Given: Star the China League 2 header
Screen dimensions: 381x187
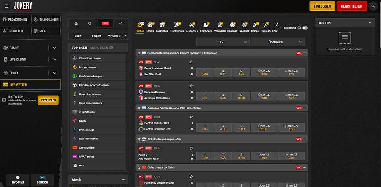Looking at the screenshot, I should point(139,168).
